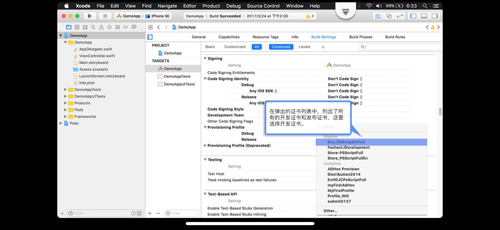This screenshot has width=500, height=230.
Task: Switch to the Build Phases tab
Action: [361, 37]
